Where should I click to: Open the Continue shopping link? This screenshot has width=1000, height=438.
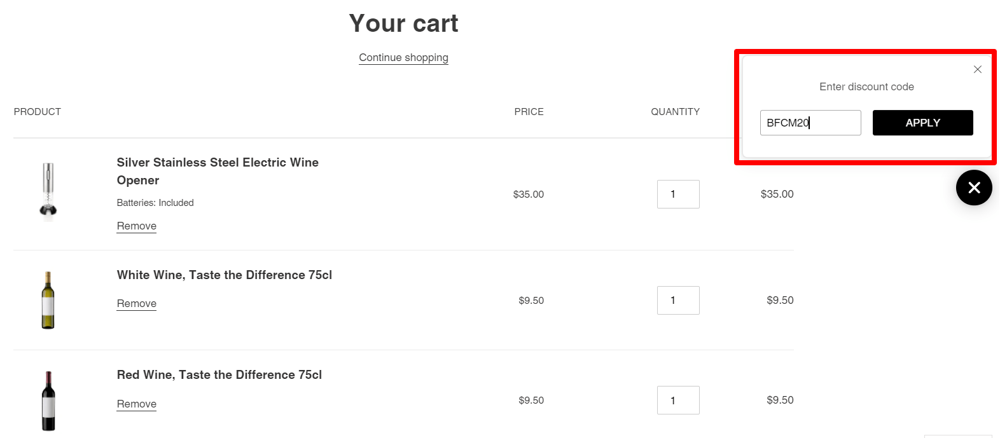[403, 57]
